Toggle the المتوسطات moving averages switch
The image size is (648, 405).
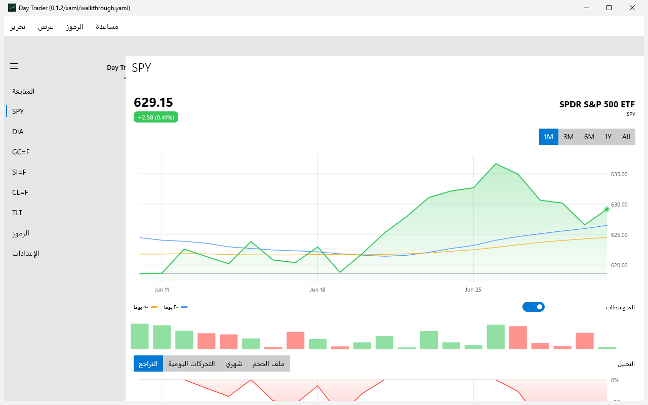(x=534, y=307)
